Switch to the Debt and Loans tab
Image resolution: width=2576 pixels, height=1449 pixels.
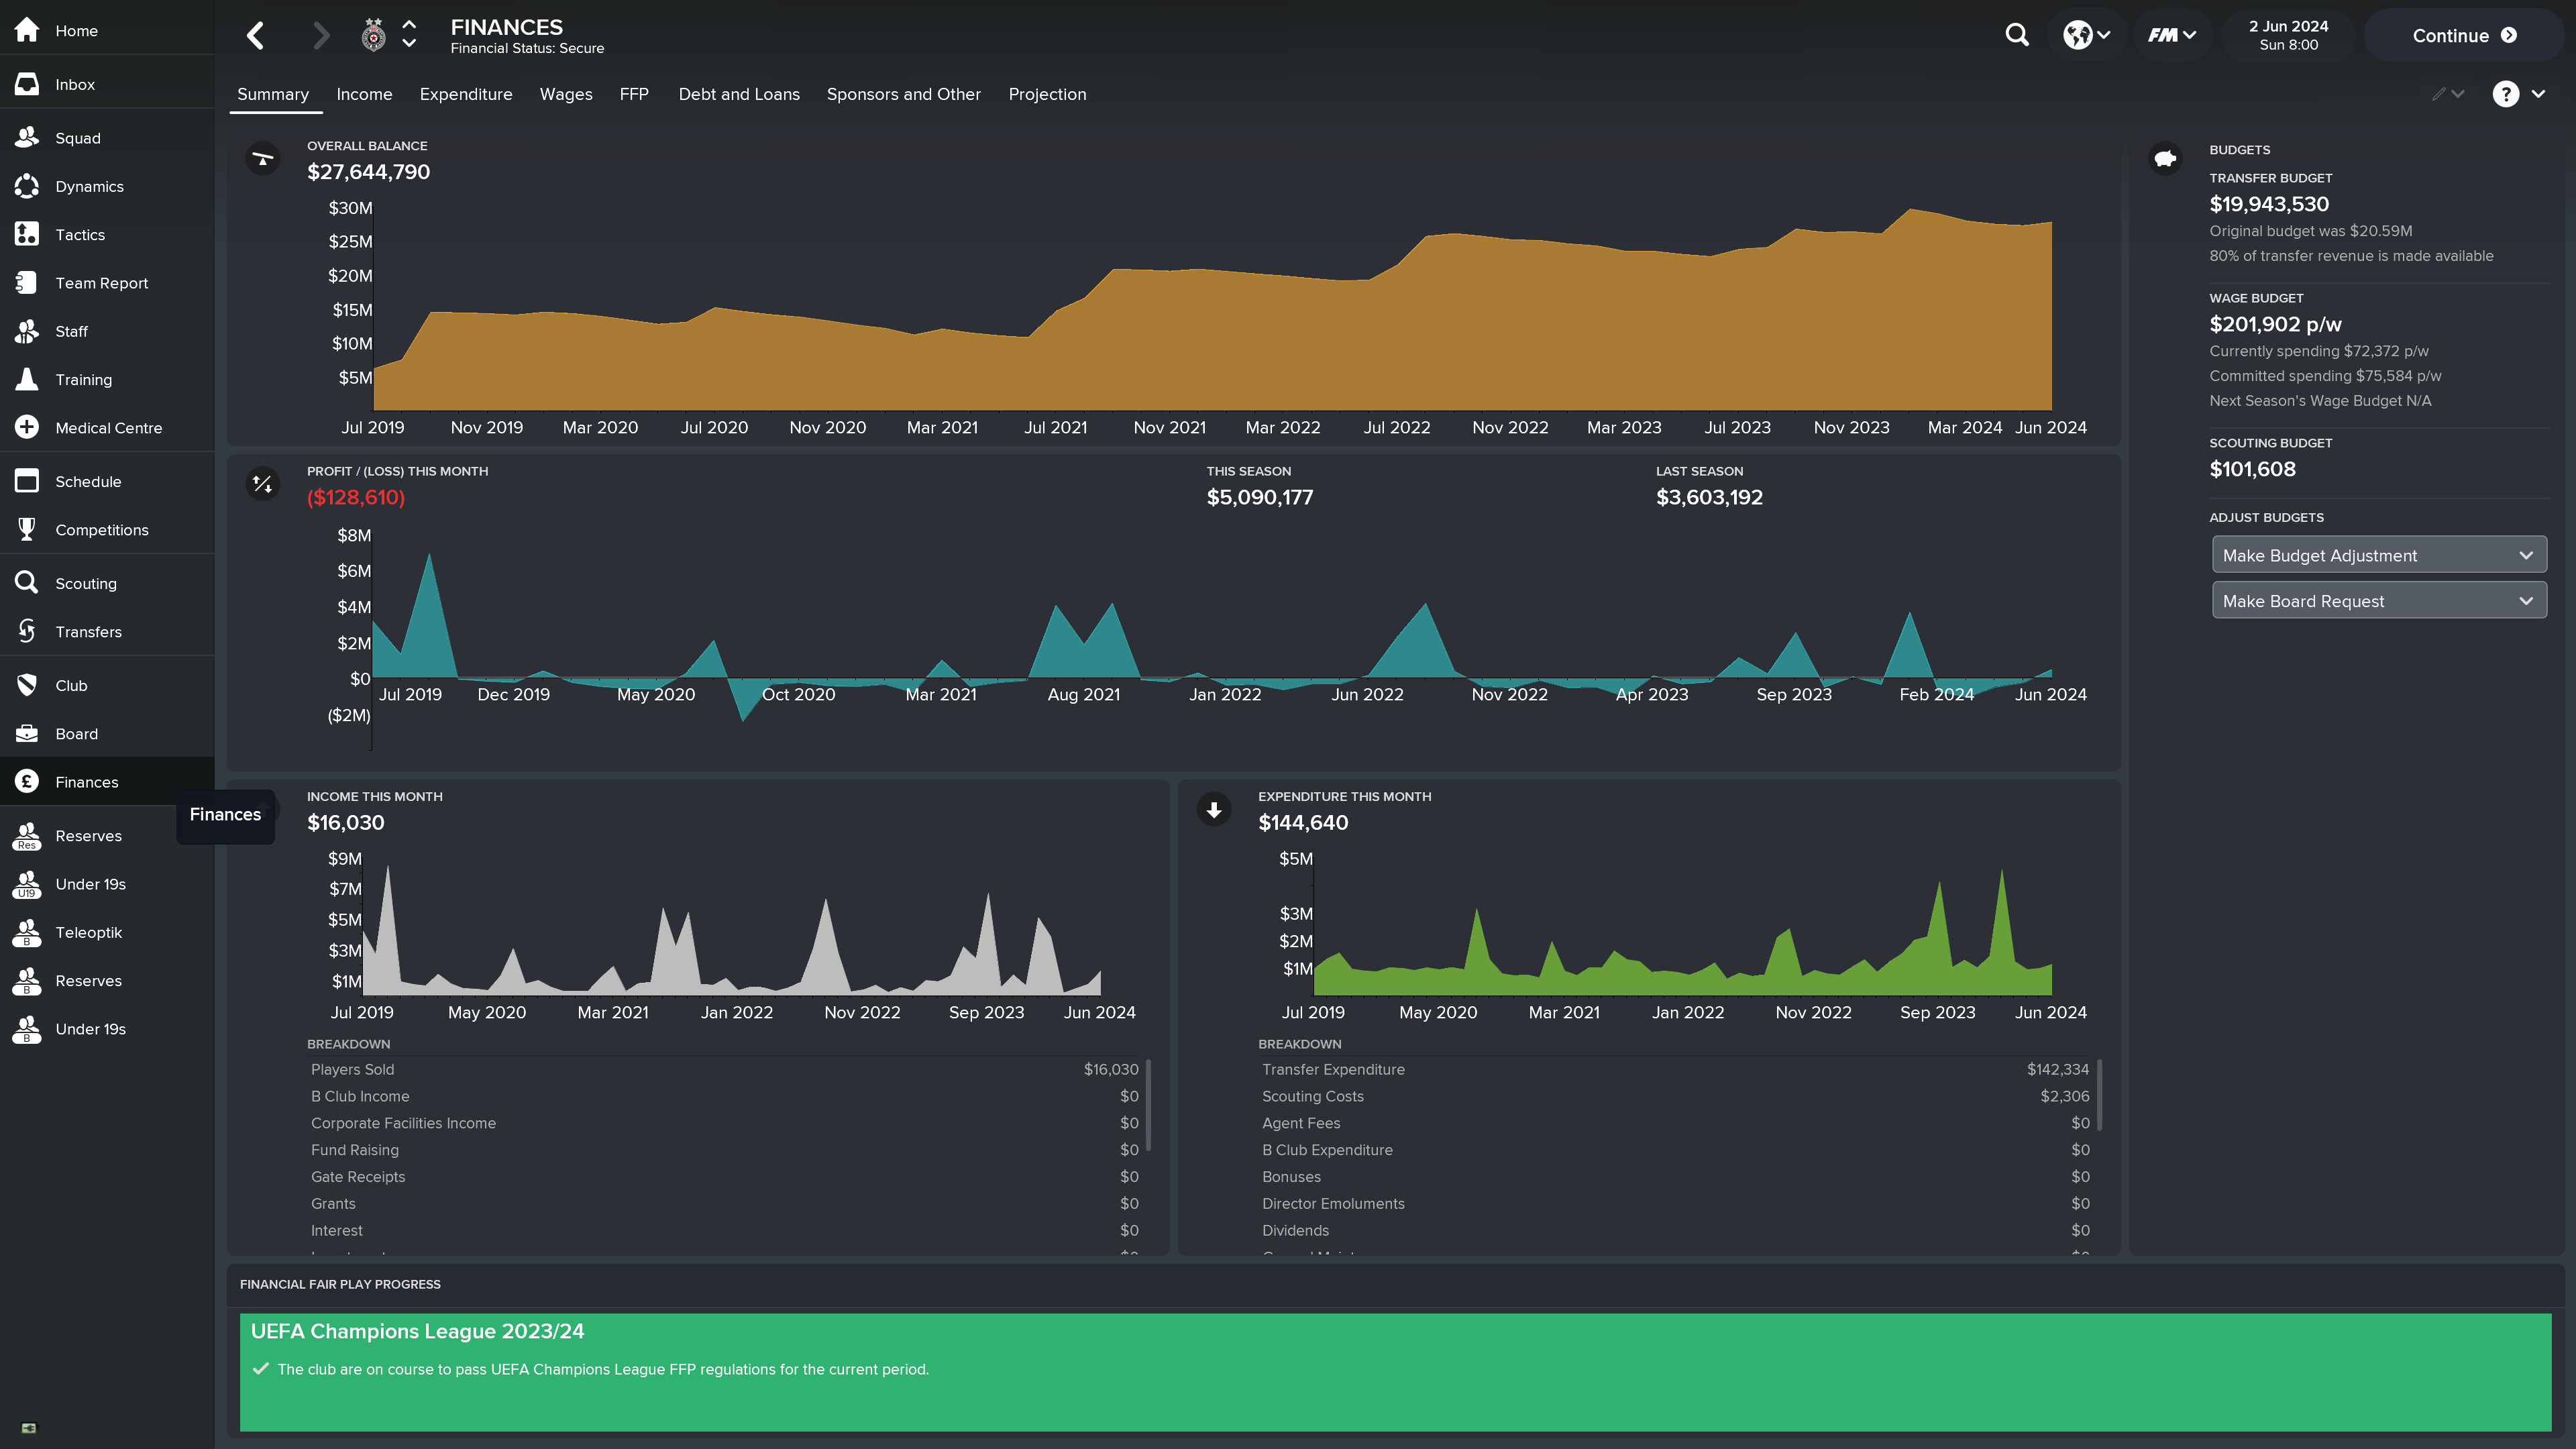pos(738,94)
